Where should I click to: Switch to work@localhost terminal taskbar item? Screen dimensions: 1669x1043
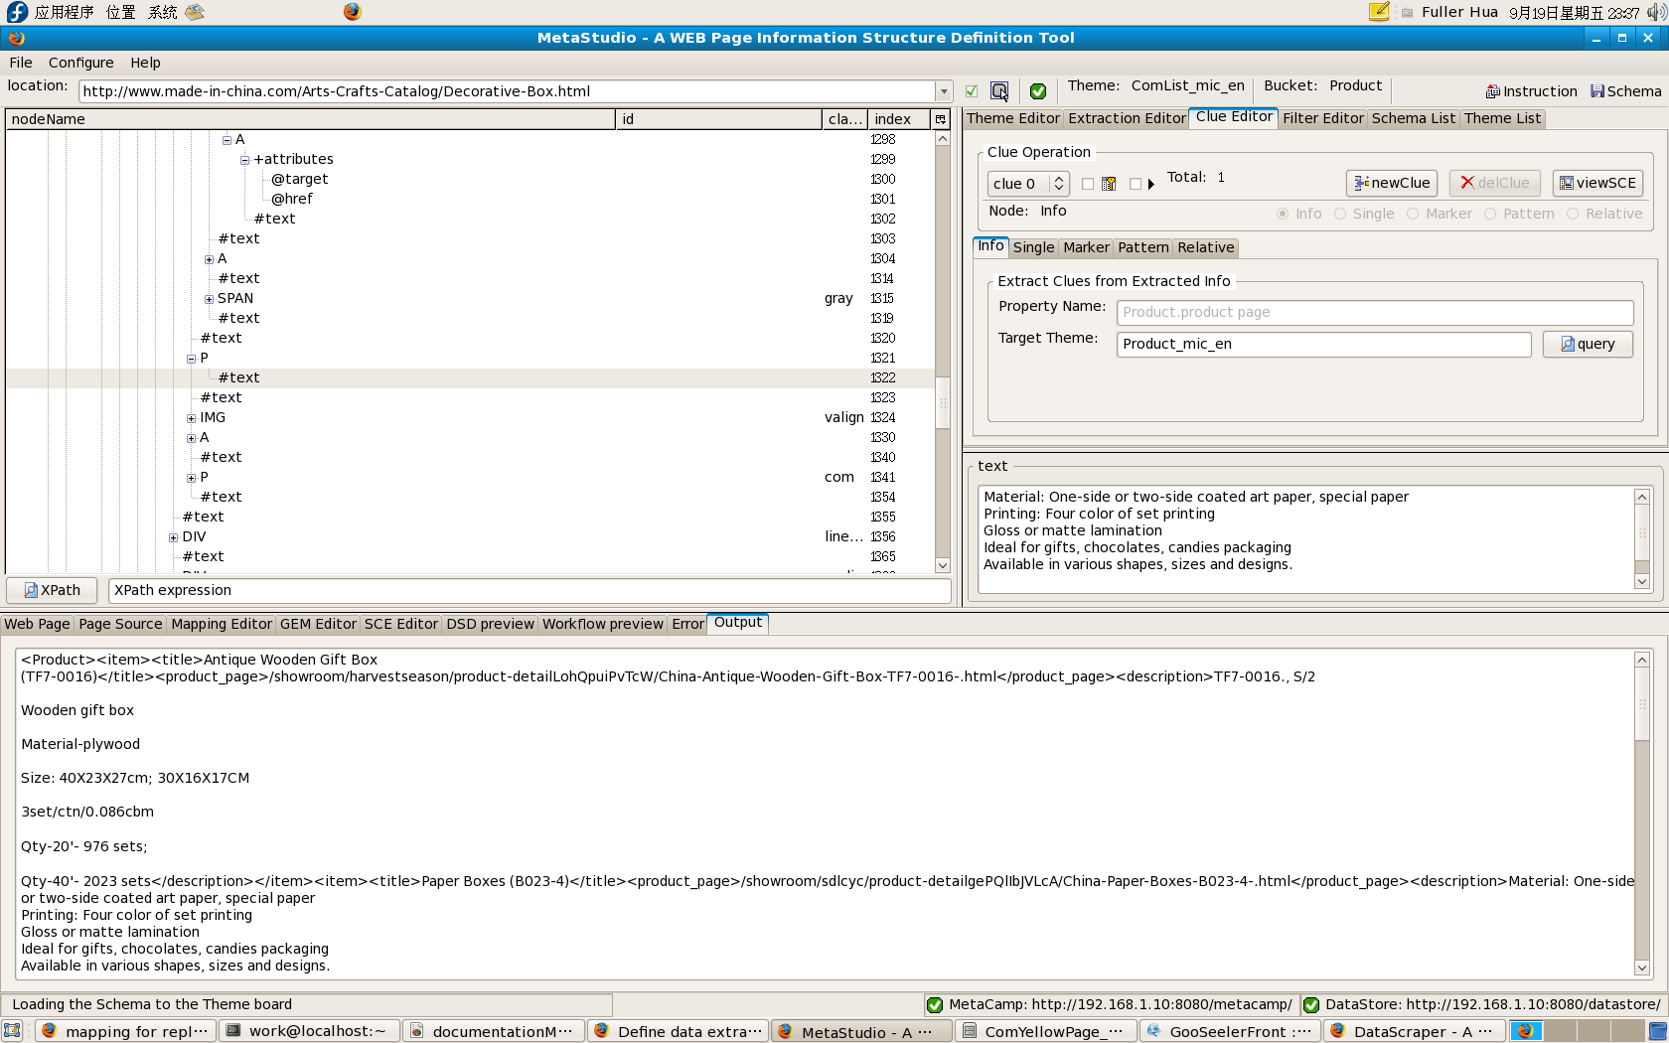tap(309, 1031)
